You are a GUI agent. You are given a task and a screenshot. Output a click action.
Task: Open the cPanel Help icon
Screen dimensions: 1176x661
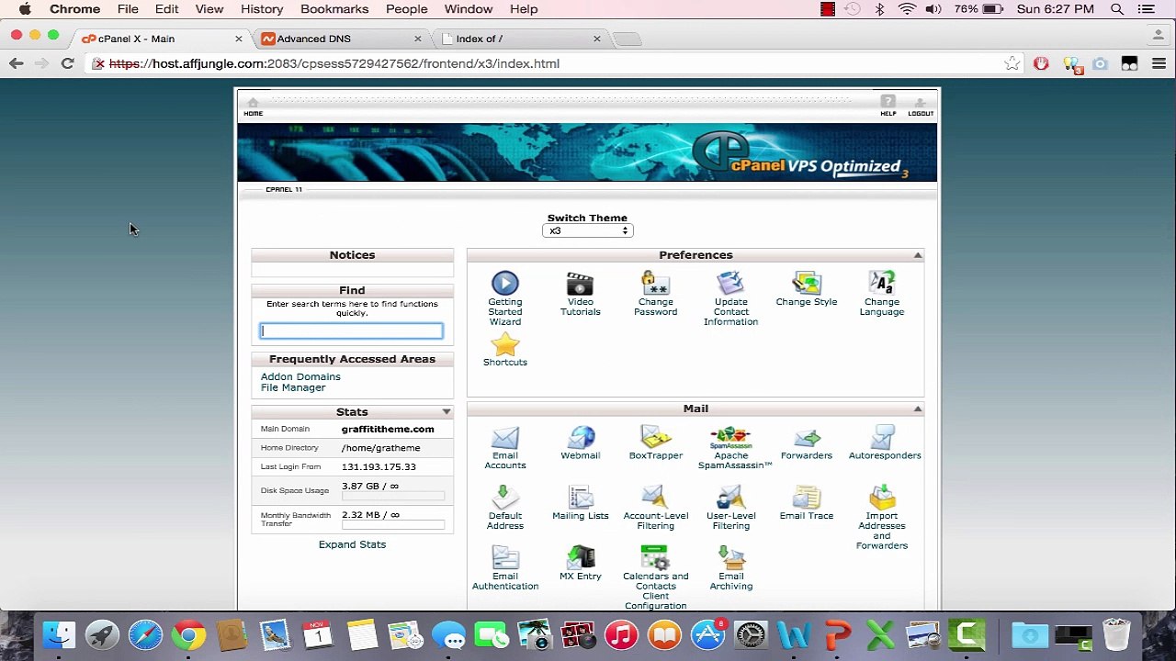(x=888, y=106)
